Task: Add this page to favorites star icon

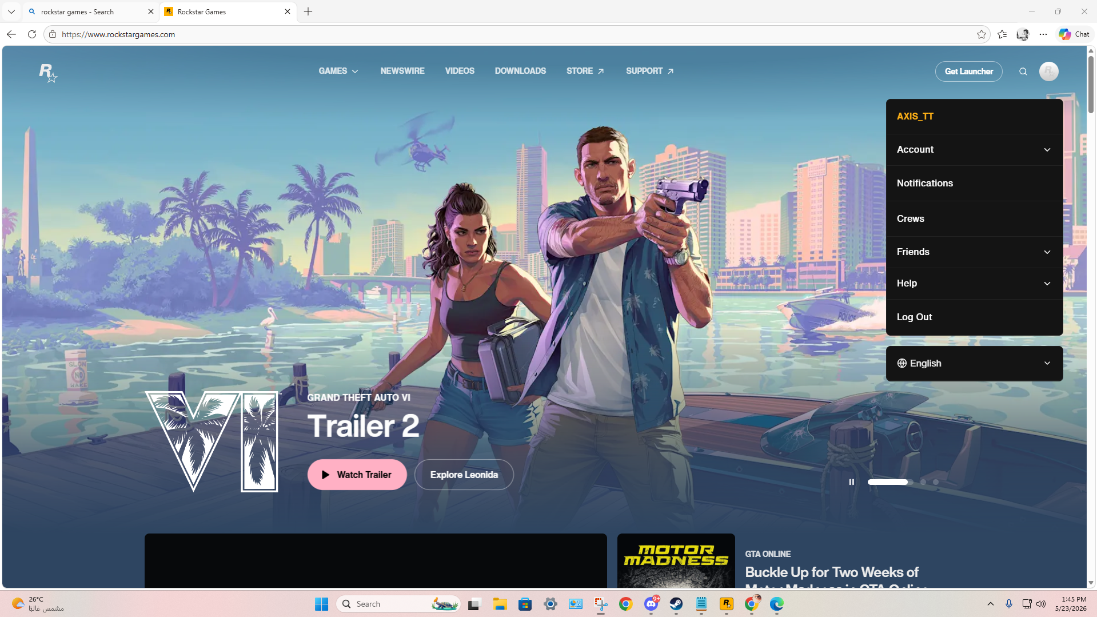Action: pyautogui.click(x=982, y=34)
